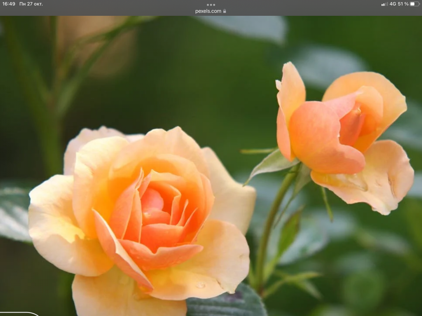The height and width of the screenshot is (316, 422).
Task: Tap the cellular signal bars icon
Action: coord(384,4)
